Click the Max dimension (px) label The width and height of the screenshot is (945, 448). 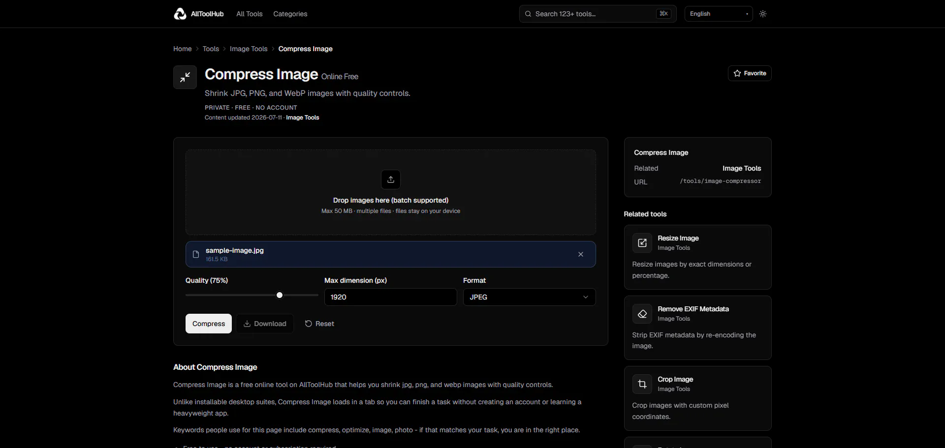(355, 280)
